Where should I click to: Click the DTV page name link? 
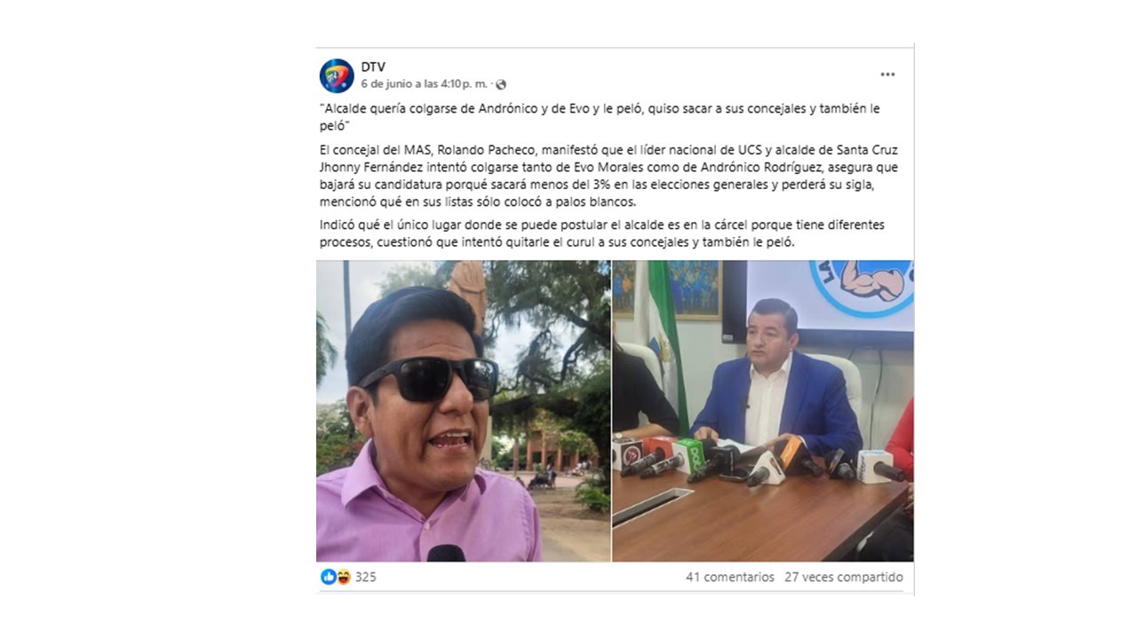(x=373, y=67)
